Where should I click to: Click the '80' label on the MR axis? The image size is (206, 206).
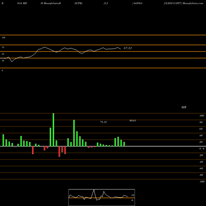(201, 122)
